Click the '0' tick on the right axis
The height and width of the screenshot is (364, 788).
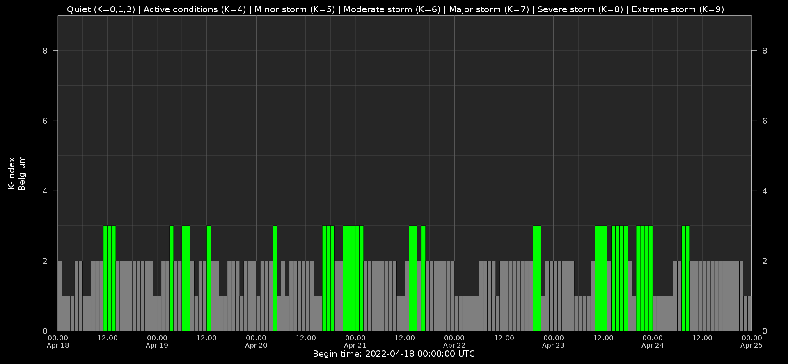pyautogui.click(x=765, y=331)
